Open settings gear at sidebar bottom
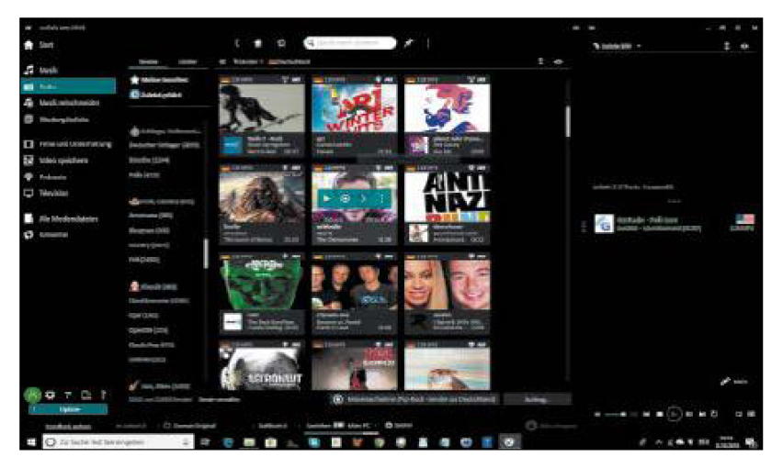The image size is (783, 468). point(50,396)
